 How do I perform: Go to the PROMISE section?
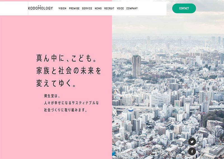point(74,8)
